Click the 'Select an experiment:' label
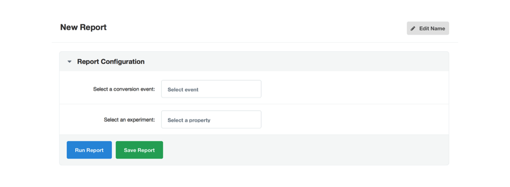Image resolution: width=510 pixels, height=187 pixels. pyautogui.click(x=129, y=119)
